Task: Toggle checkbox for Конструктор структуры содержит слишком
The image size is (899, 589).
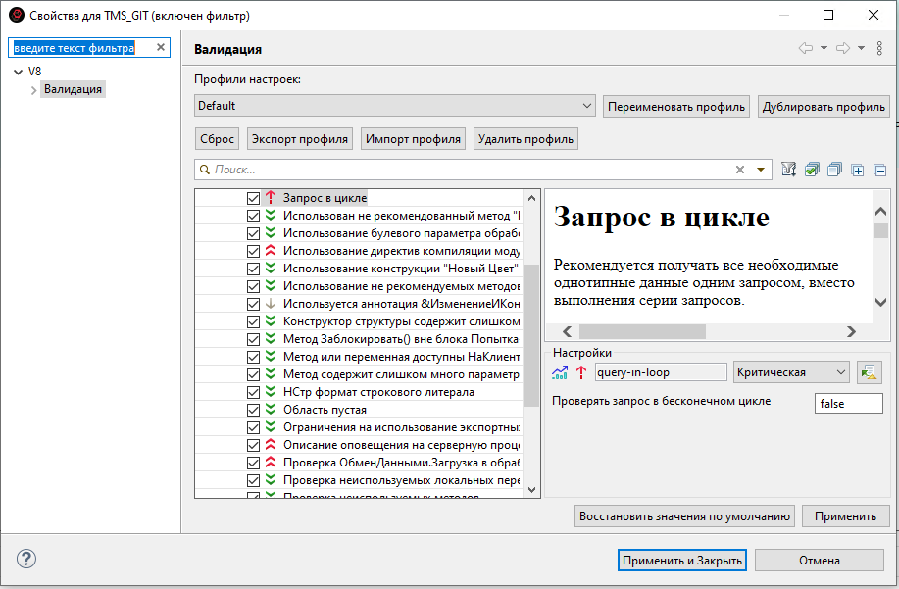Action: click(x=253, y=322)
